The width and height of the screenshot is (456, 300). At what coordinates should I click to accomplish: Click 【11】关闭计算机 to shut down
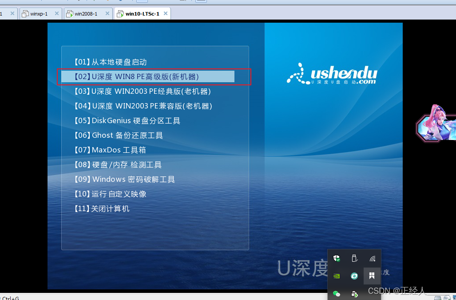(102, 208)
